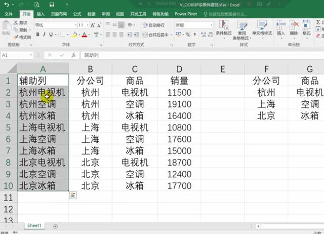Switch to the Insert (插入) tab

40,14
